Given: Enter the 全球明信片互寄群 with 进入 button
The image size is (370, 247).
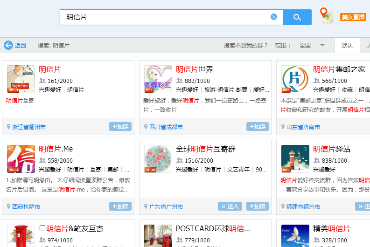Looking at the screenshot, I should [x=230, y=206].
